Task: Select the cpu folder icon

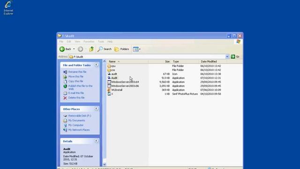Action: point(109,66)
